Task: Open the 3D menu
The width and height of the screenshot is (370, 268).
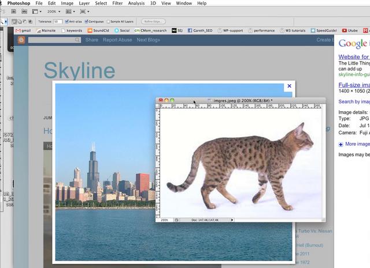Action: coord(153,3)
